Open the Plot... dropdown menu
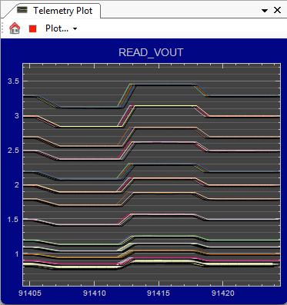Image resolution: width=287 pixels, height=305 pixels. 61,28
